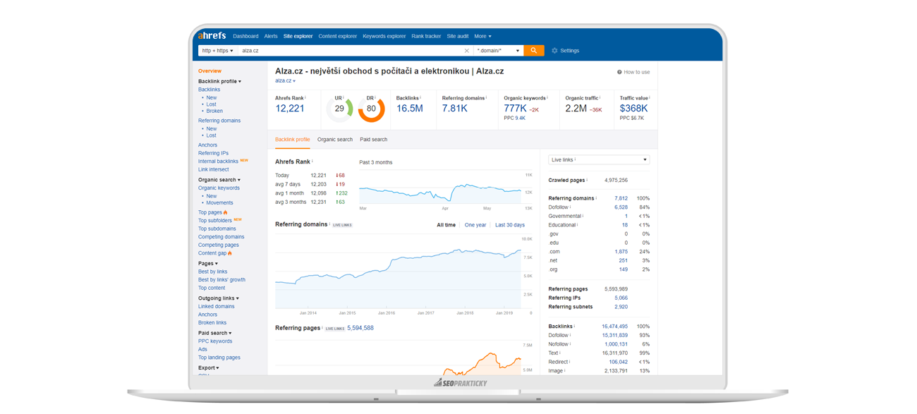Click the 777K Organic keywords value
Viewport: 917px width, 414px height.
515,109
